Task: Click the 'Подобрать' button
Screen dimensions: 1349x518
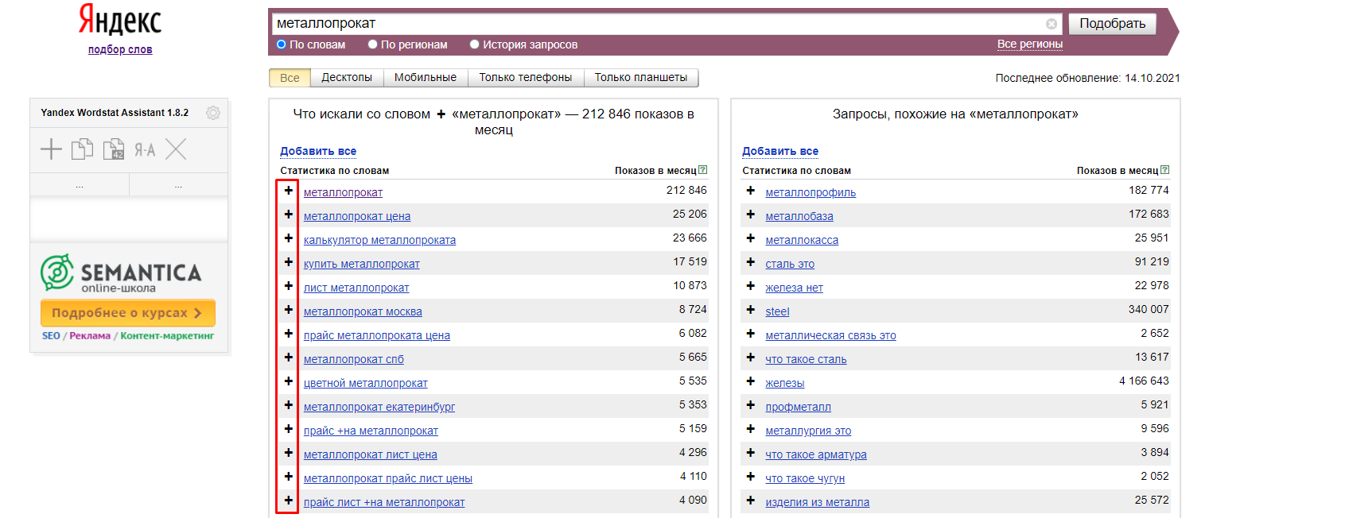Action: click(1111, 24)
